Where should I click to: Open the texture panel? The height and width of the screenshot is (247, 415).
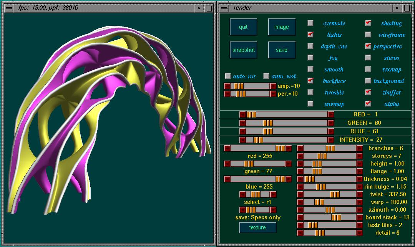(x=257, y=227)
